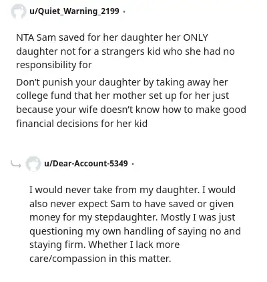Screen dimensions: 267x282
Task: Click 'responsibility for' ending the first paragraph
Action: click(54, 65)
